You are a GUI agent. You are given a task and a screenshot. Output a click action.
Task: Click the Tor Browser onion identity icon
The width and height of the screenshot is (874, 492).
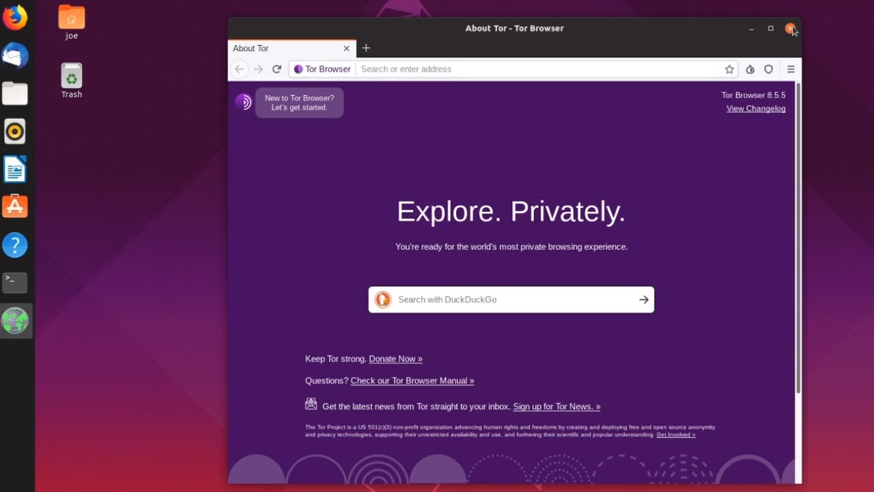(298, 69)
